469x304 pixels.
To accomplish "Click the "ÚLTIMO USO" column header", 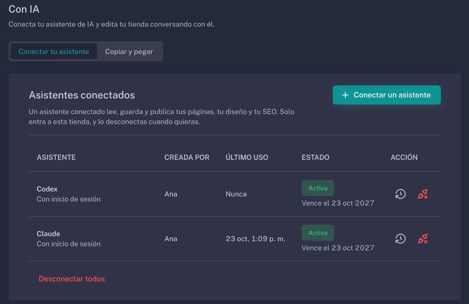I will pyautogui.click(x=247, y=157).
